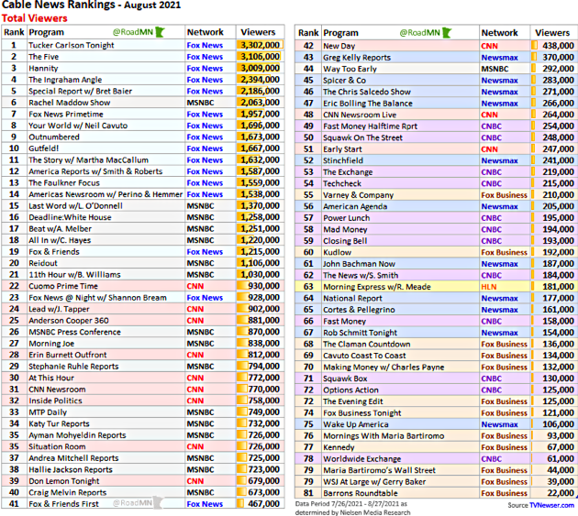
Task: Select Rachel Maddow Show row
Action: (x=142, y=103)
